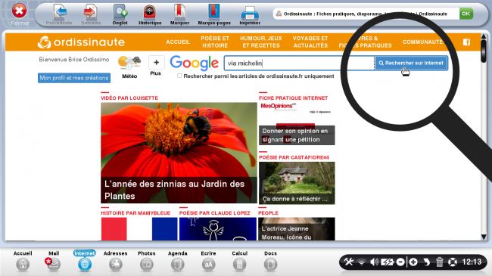Close the browser with Fermer
Viewport: 492px width, 276px height.
coord(20,14)
